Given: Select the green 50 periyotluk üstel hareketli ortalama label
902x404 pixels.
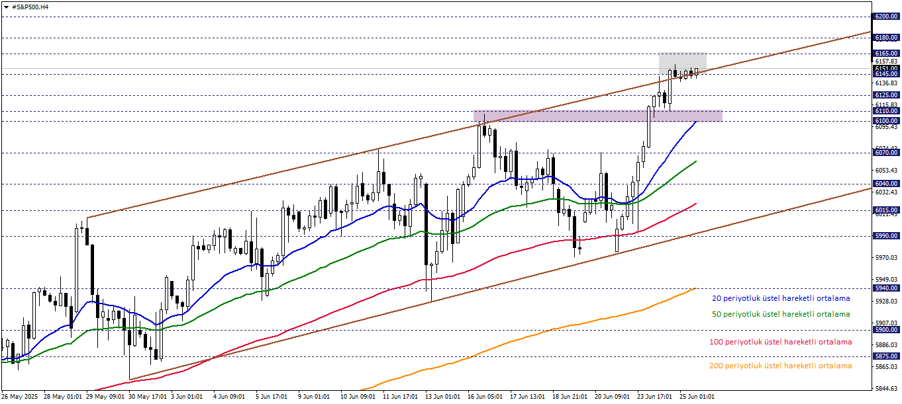Looking at the screenshot, I should coord(781,314).
